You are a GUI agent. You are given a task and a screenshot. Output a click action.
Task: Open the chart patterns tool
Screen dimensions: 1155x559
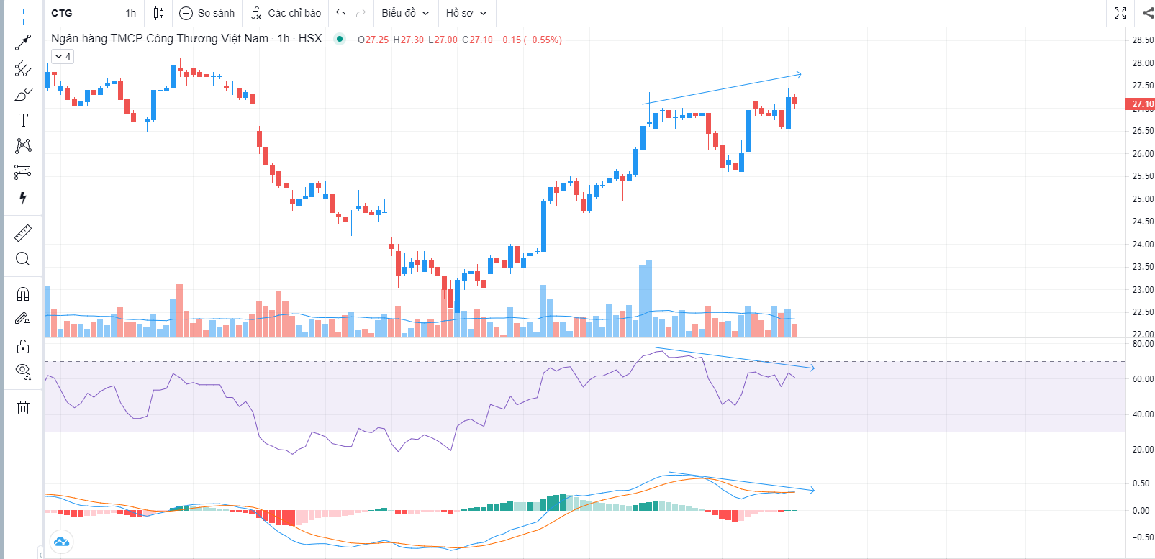tap(23, 146)
